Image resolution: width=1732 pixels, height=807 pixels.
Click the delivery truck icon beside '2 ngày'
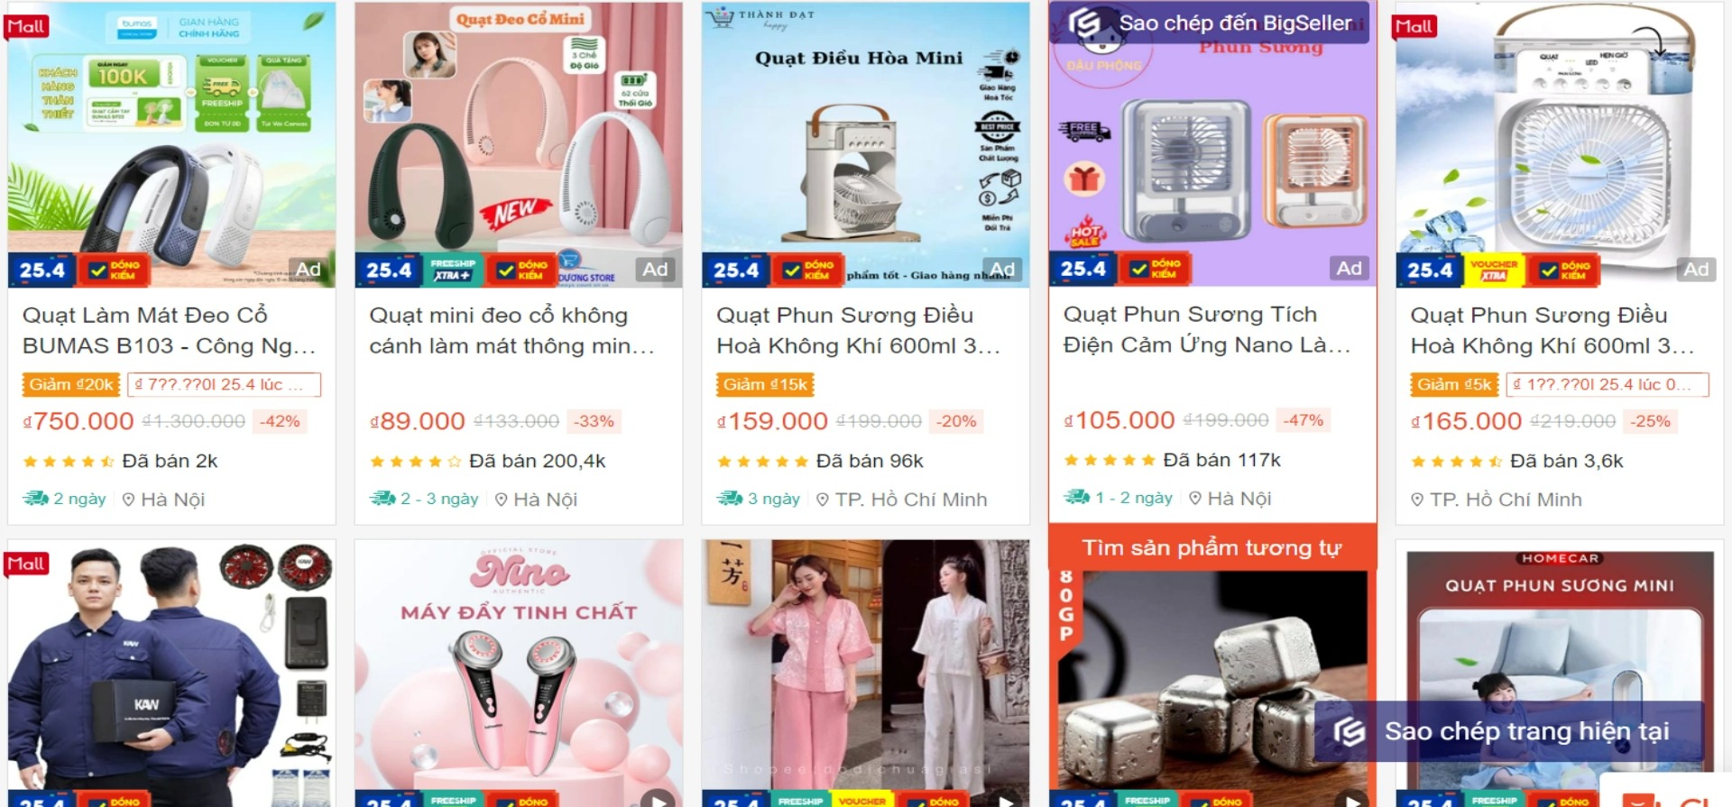coord(35,499)
